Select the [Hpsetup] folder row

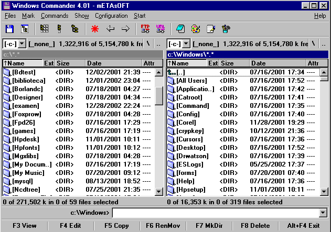pos(243,190)
